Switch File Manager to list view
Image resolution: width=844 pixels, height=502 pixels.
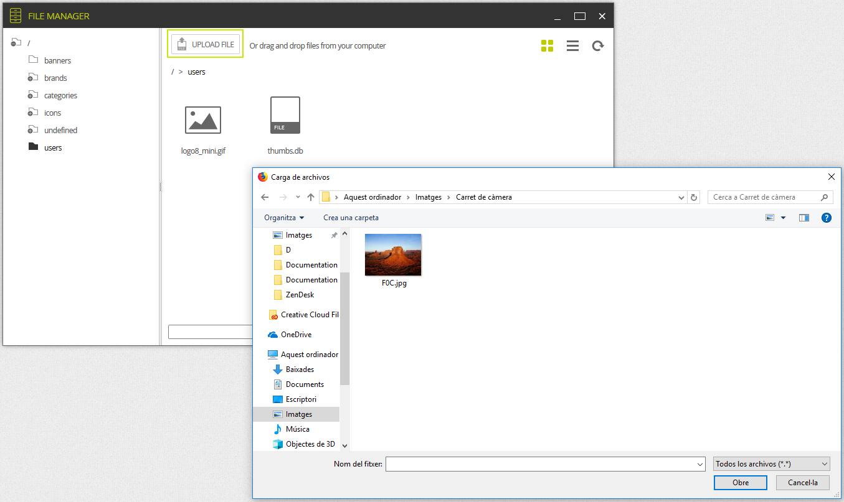click(x=572, y=46)
